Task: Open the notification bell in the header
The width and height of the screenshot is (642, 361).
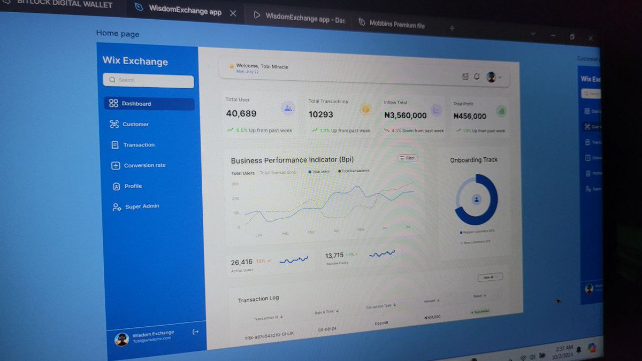Action: [x=476, y=76]
